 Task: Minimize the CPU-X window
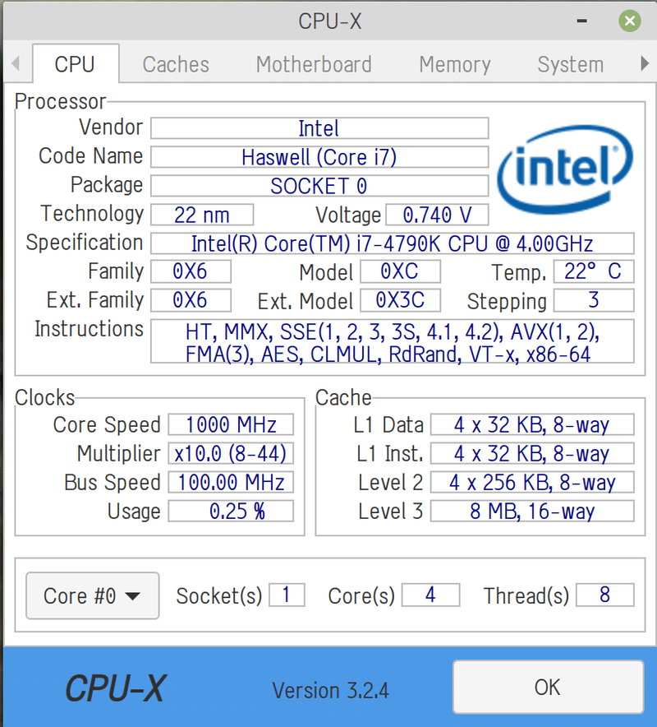582,21
